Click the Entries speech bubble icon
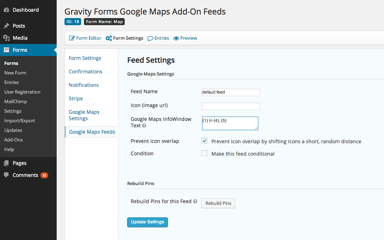This screenshot has width=384, height=240. click(x=150, y=39)
